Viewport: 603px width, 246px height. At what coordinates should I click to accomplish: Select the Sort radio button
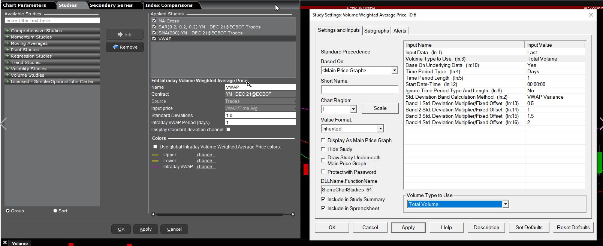(55, 211)
